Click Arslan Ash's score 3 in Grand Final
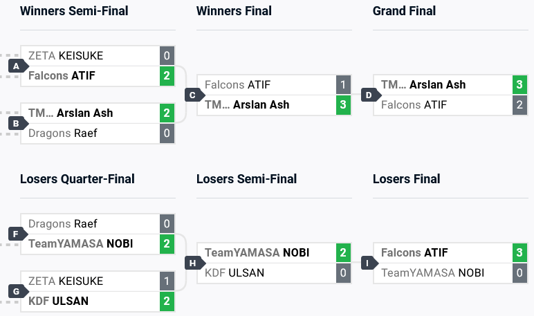 (519, 85)
